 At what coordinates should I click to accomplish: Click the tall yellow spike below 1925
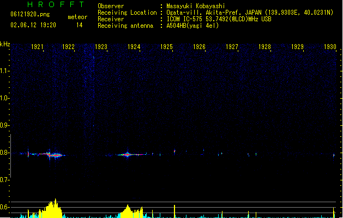[x=174, y=211]
